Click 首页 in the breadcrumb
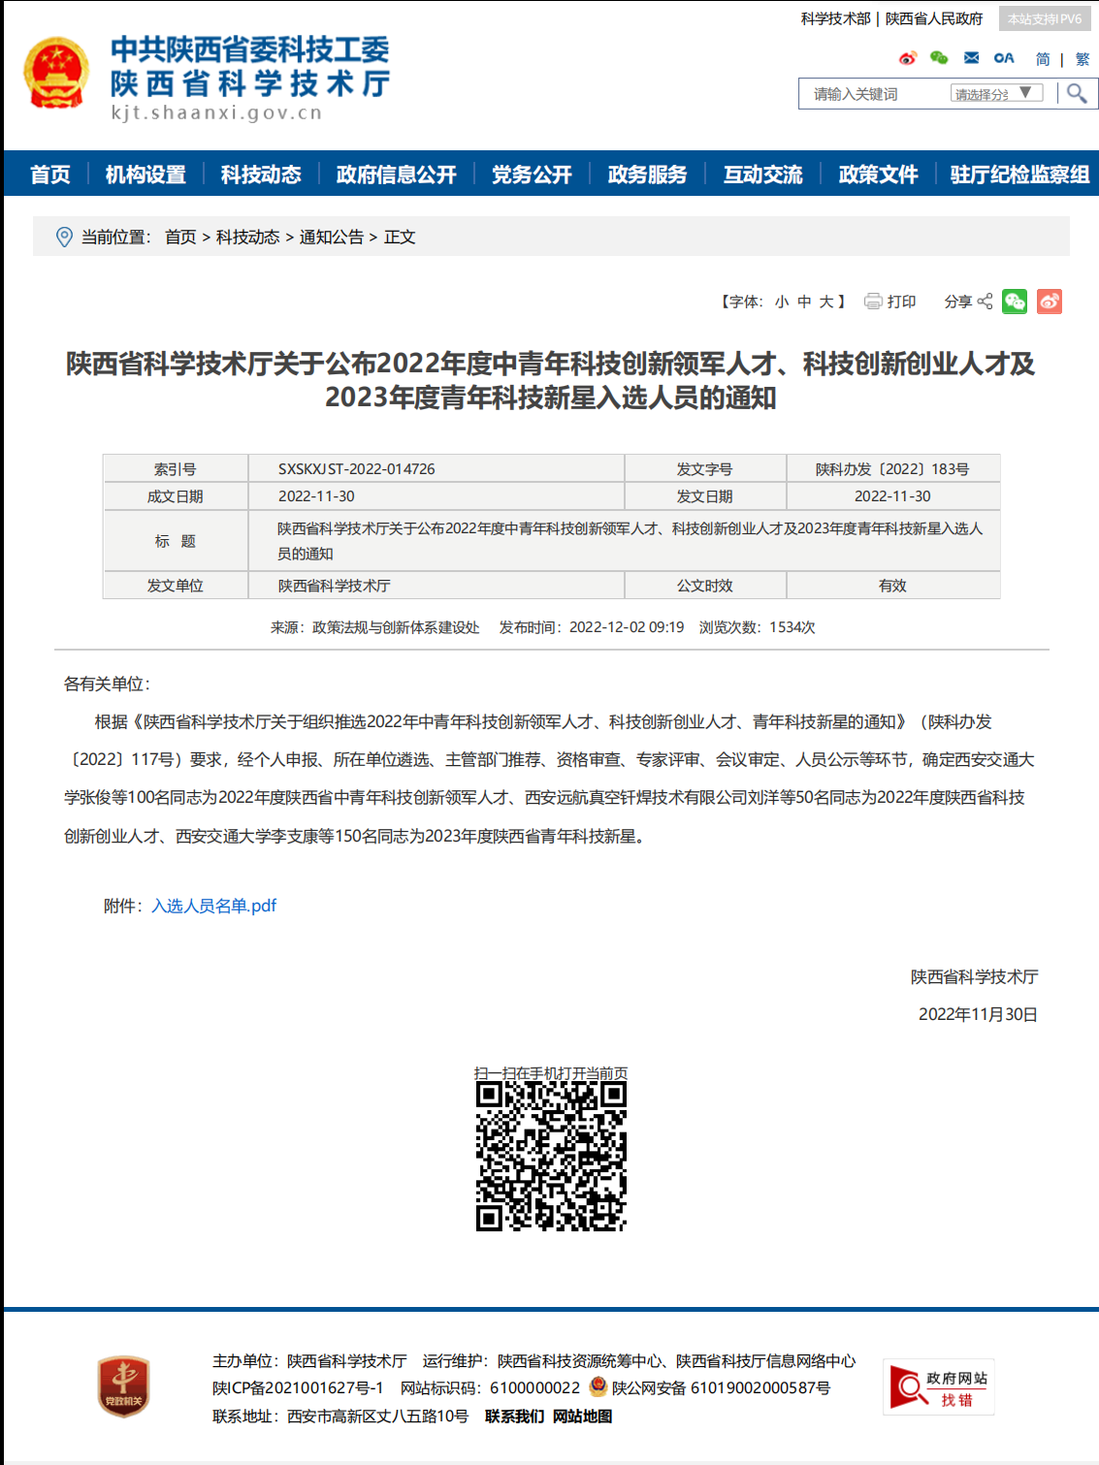Viewport: 1099px width, 1465px height. point(180,237)
